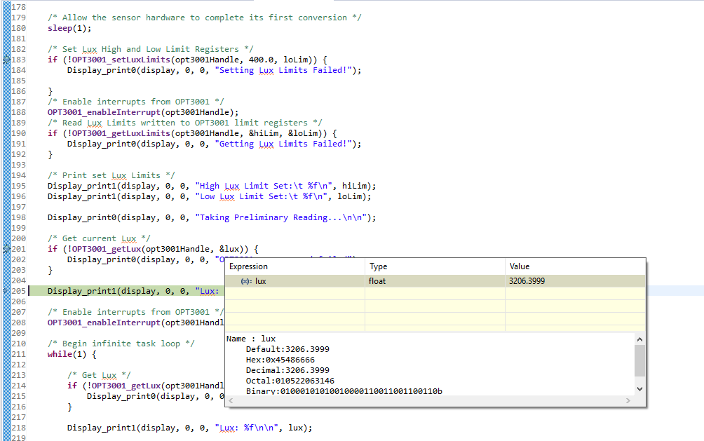704x441 pixels.
Task: Select the Type column header
Action: click(378, 266)
